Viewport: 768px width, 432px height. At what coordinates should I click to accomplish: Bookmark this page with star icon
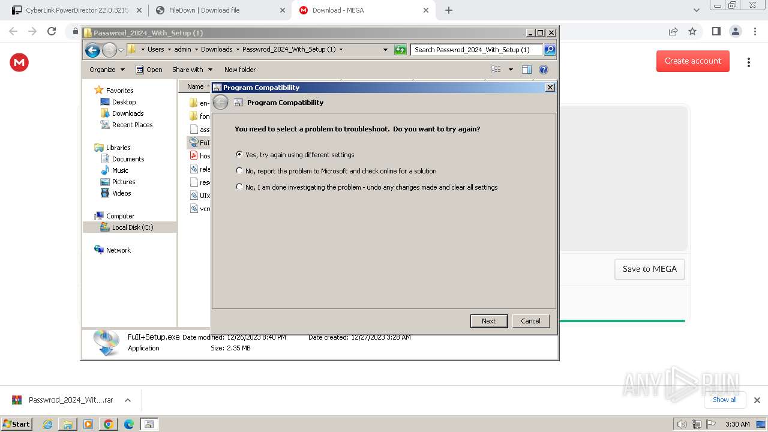click(x=692, y=31)
